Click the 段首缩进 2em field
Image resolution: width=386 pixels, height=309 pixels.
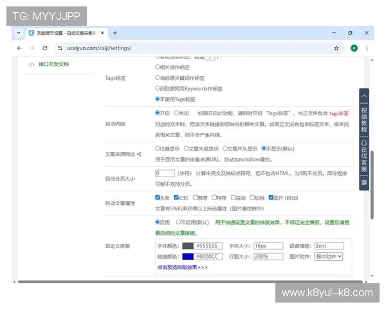pyautogui.click(x=329, y=246)
